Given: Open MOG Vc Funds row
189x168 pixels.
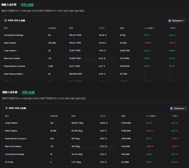Looking at the screenshot, I should [x=96, y=162].
